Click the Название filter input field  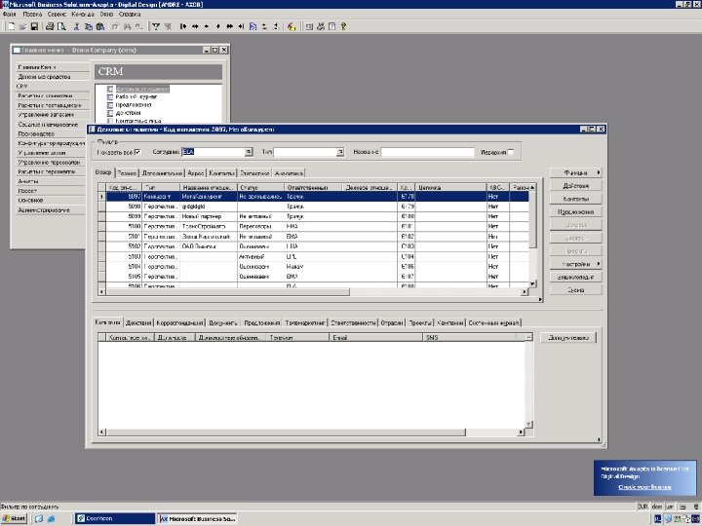[427, 152]
